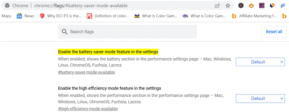The width and height of the screenshot is (289, 112).
Task: Open the orange robot extension icon
Action: click(x=251, y=6)
